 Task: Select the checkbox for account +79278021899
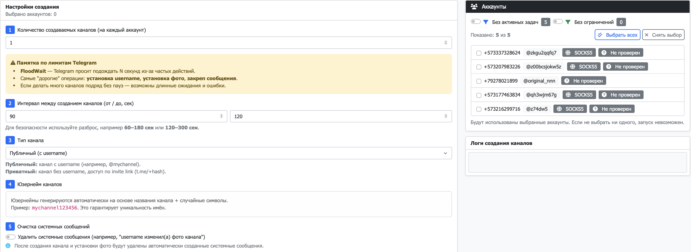pyautogui.click(x=479, y=81)
